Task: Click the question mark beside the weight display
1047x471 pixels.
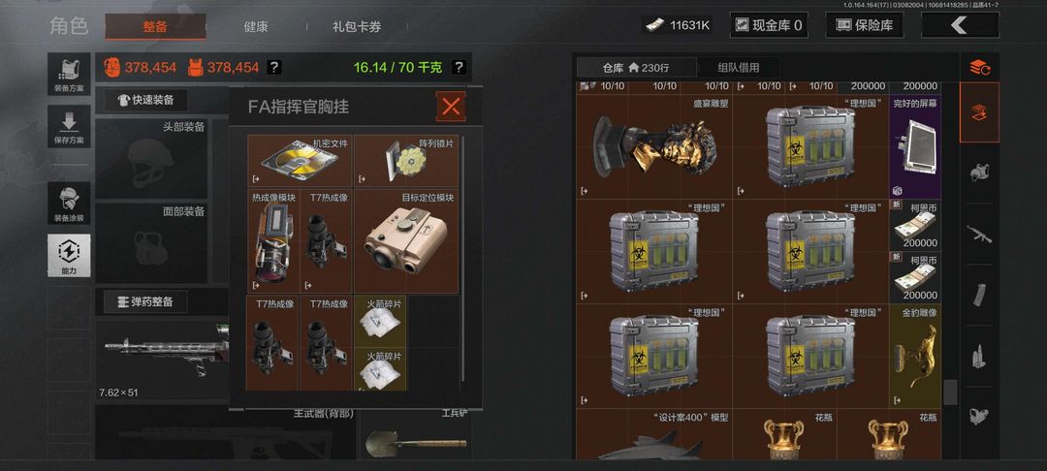Action: 458,67
